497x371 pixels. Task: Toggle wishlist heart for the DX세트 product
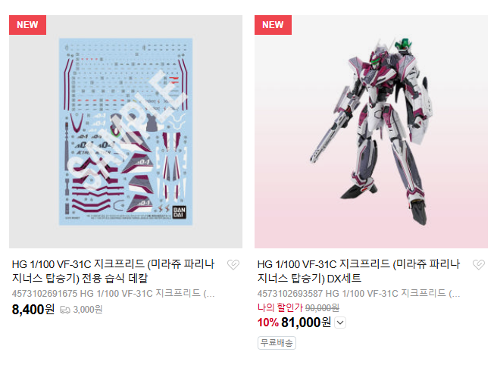point(479,264)
